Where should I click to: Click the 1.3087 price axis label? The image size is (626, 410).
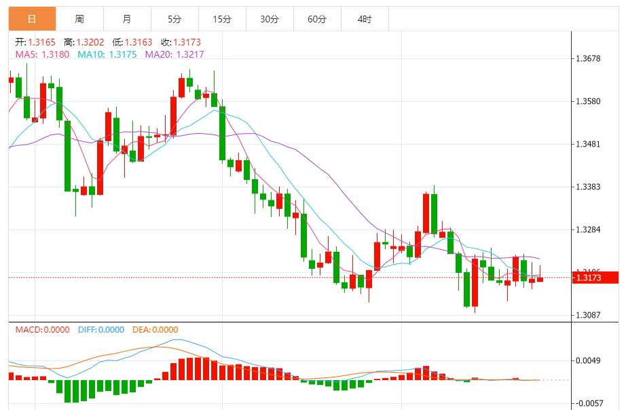[588, 315]
